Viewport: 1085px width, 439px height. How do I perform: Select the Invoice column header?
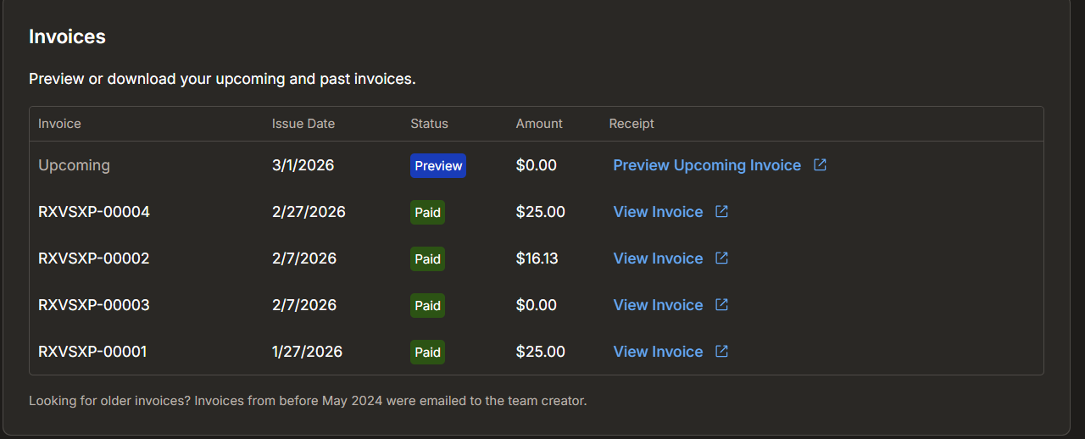coord(59,124)
